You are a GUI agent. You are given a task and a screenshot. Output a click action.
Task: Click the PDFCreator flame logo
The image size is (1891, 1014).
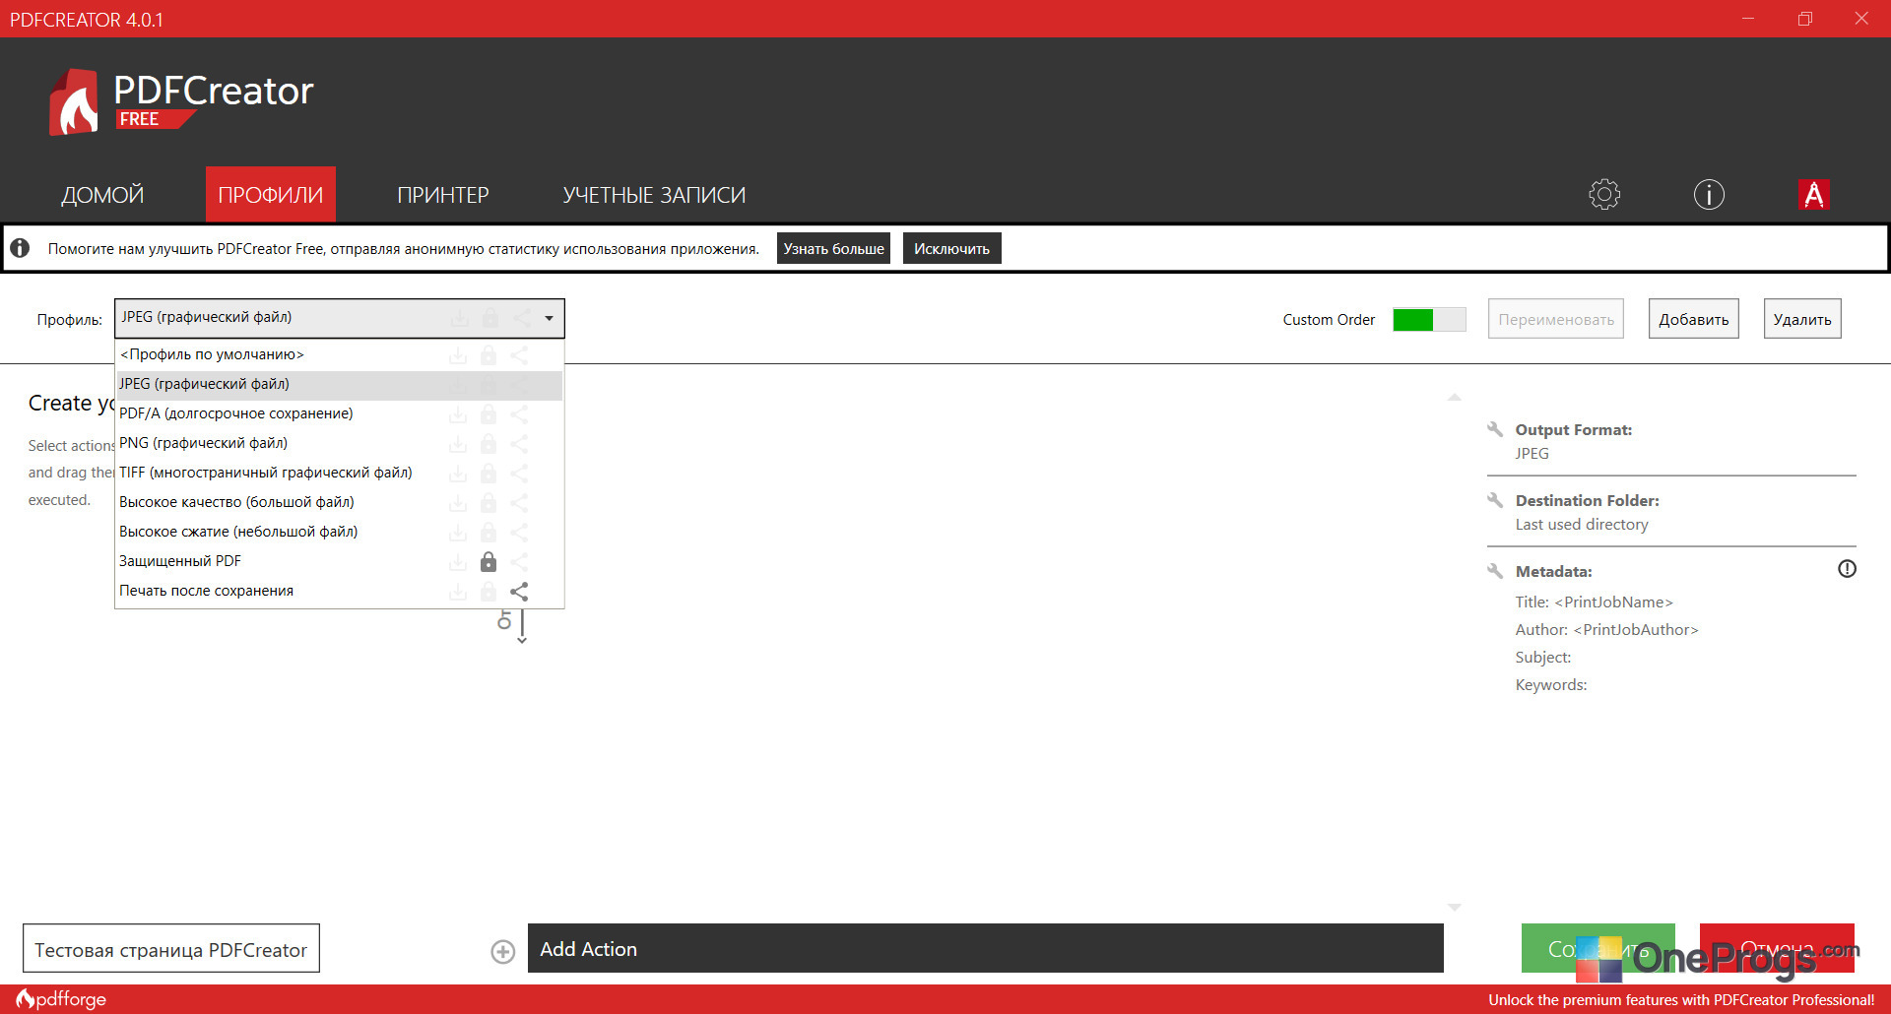pyautogui.click(x=74, y=101)
